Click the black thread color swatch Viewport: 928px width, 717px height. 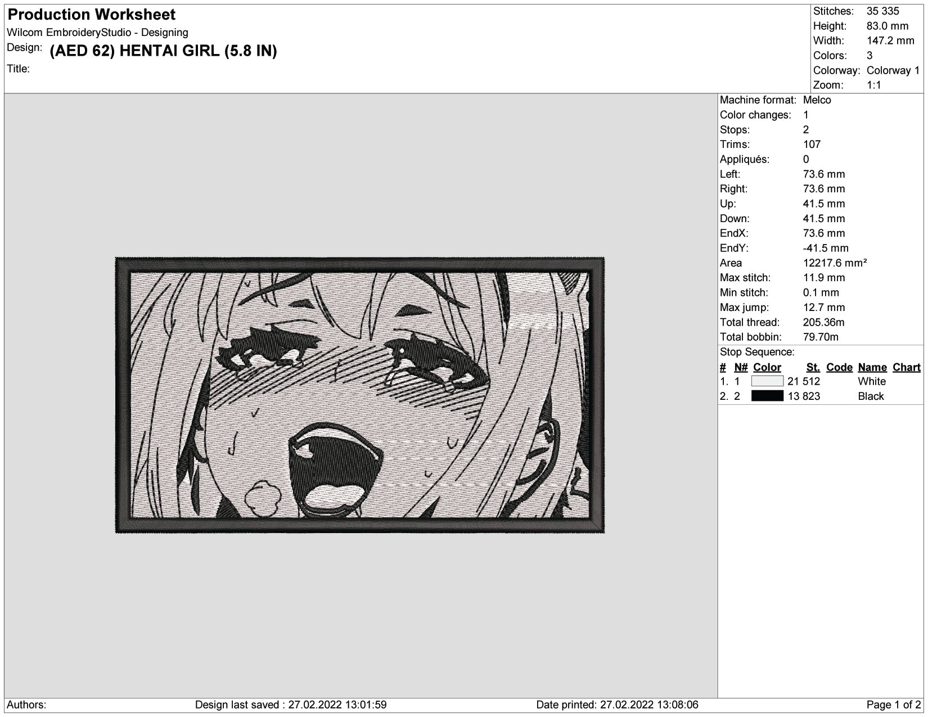767,396
